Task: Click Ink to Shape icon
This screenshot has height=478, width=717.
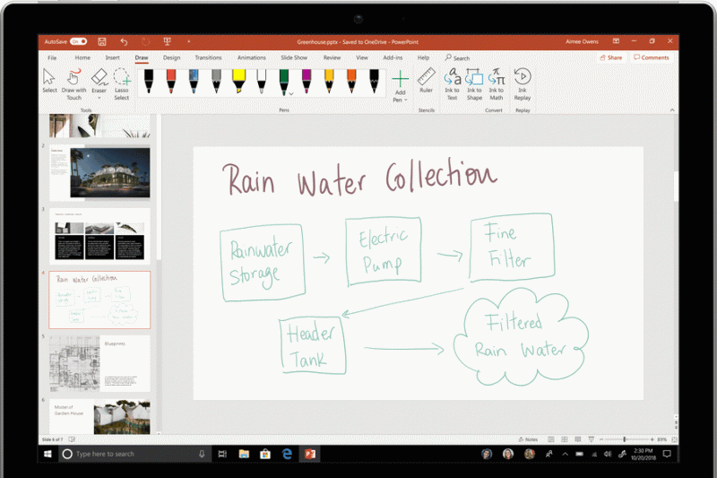Action: click(x=473, y=77)
